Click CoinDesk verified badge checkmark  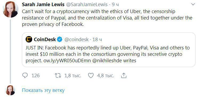pyautogui.click(x=60, y=40)
